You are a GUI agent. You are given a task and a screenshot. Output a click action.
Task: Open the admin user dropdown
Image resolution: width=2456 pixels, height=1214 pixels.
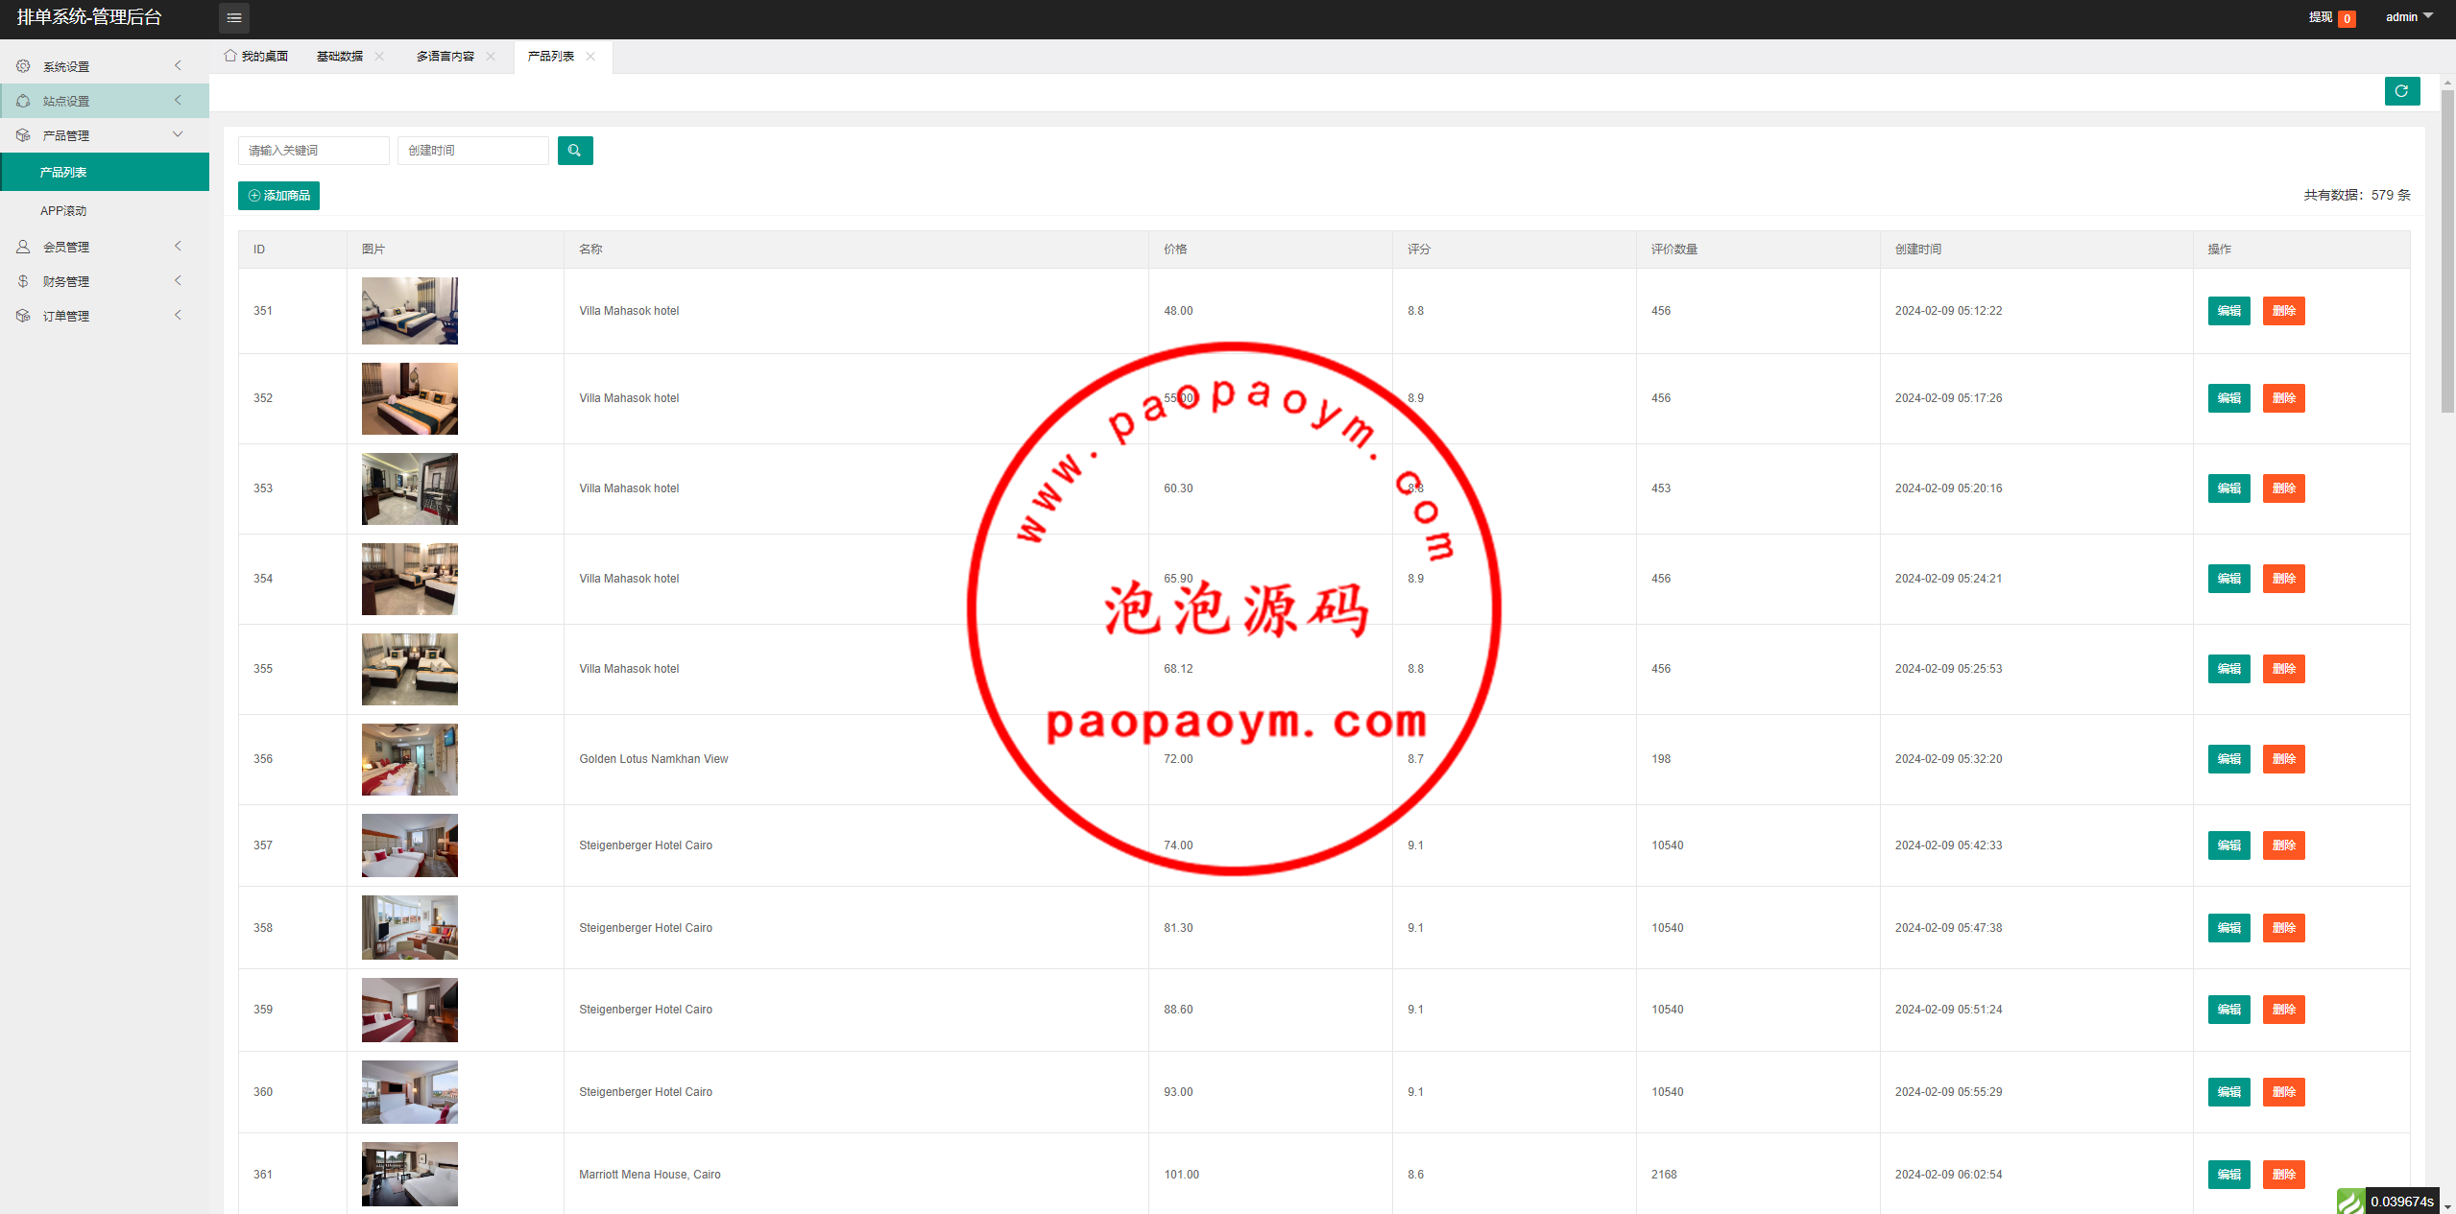2409,17
